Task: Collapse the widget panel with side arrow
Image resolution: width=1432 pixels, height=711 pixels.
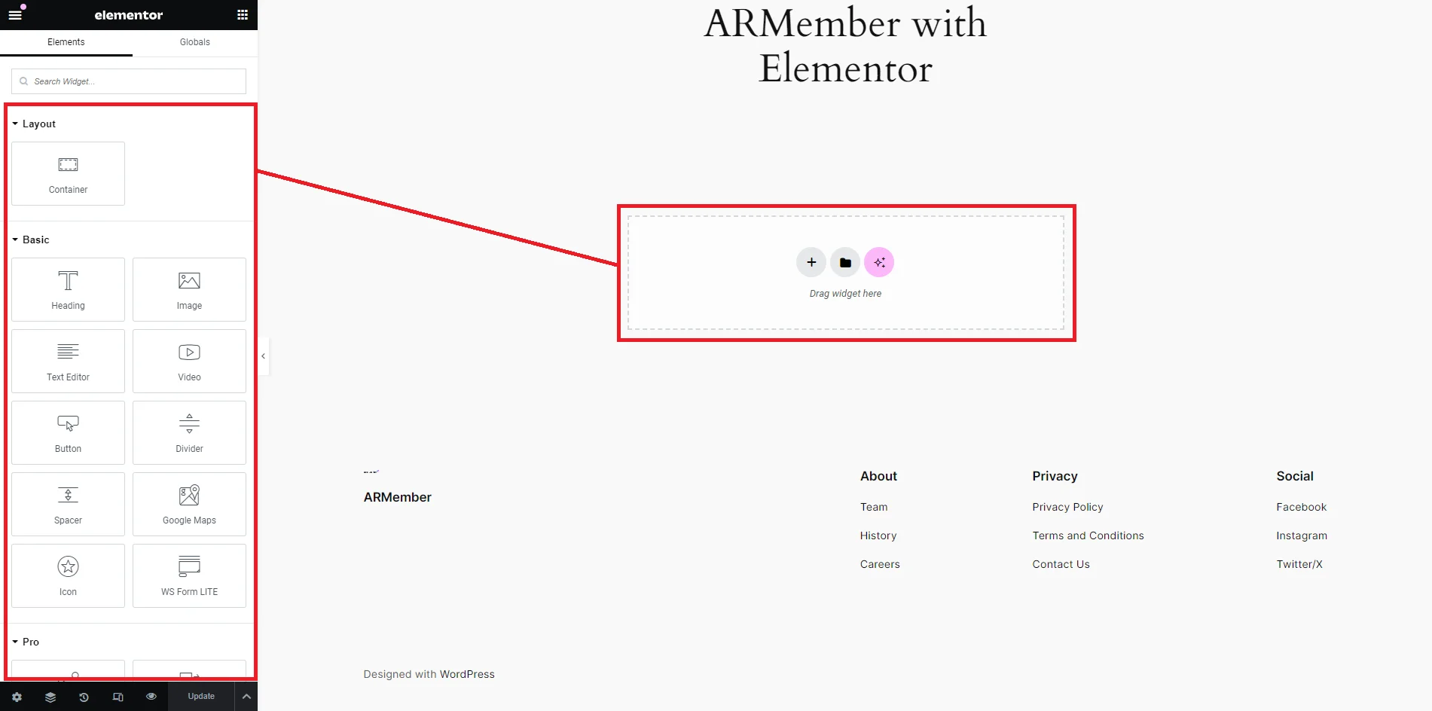Action: click(x=263, y=356)
